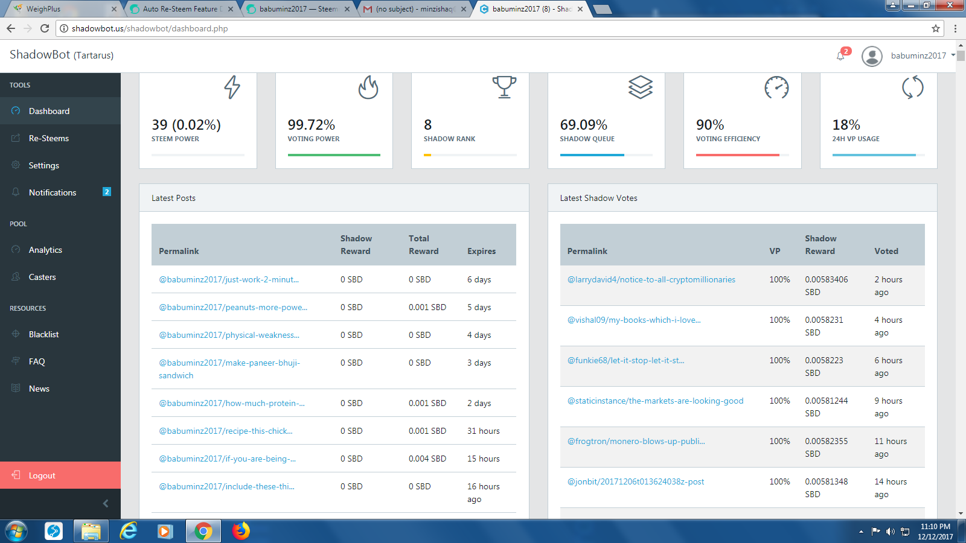Image resolution: width=966 pixels, height=543 pixels.
Task: Click the Voting Efficiency speedometer icon
Action: point(776,87)
